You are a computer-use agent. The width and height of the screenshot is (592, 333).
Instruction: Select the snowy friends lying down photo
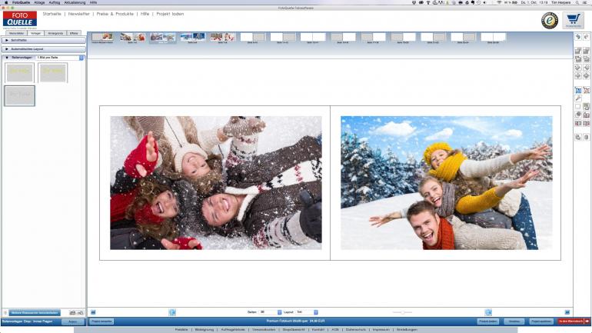pos(216,183)
